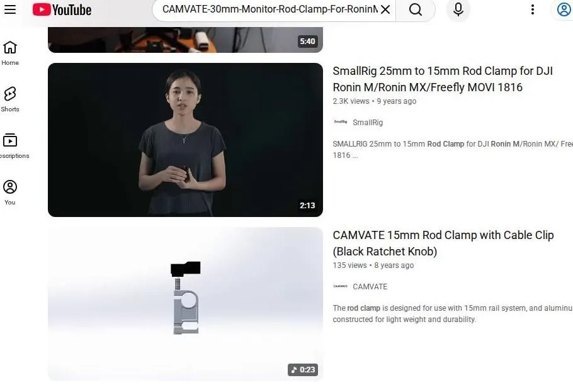Sign in using the account avatar
This screenshot has width=573, height=390.
564,9
